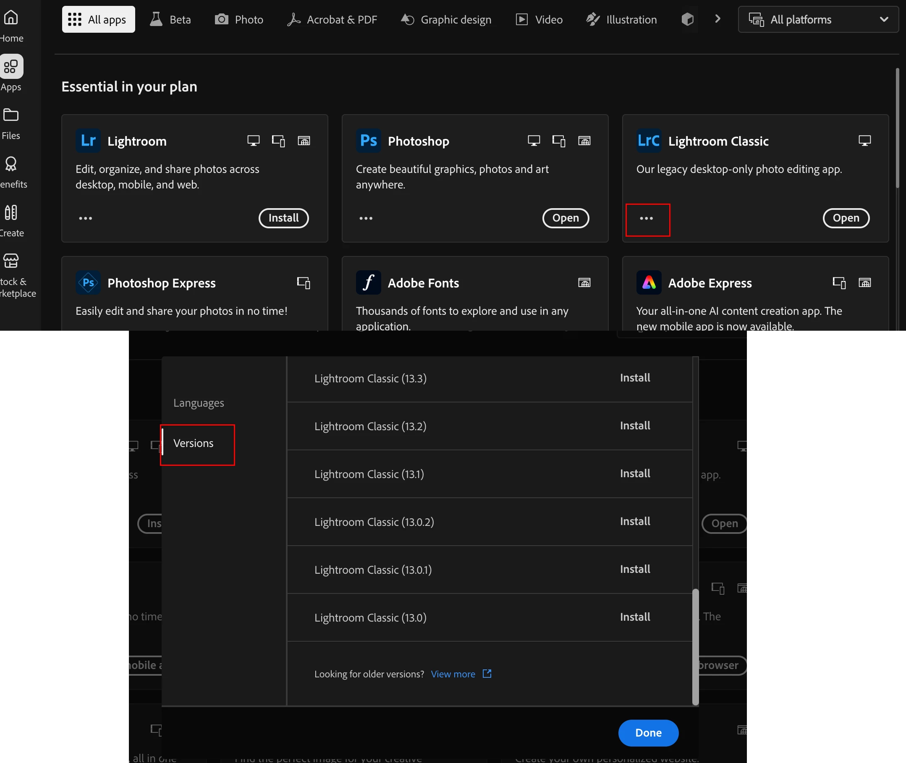This screenshot has width=906, height=763.
Task: Open the Lightroom Classic more options ellipsis
Action: coord(647,218)
